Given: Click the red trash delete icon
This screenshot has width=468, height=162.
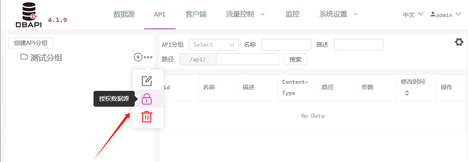Looking at the screenshot, I should [147, 117].
